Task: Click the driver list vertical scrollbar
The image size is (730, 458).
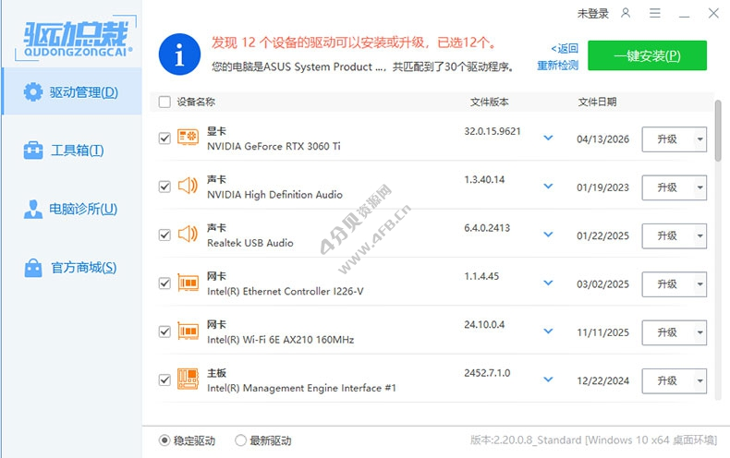Action: pyautogui.click(x=718, y=131)
